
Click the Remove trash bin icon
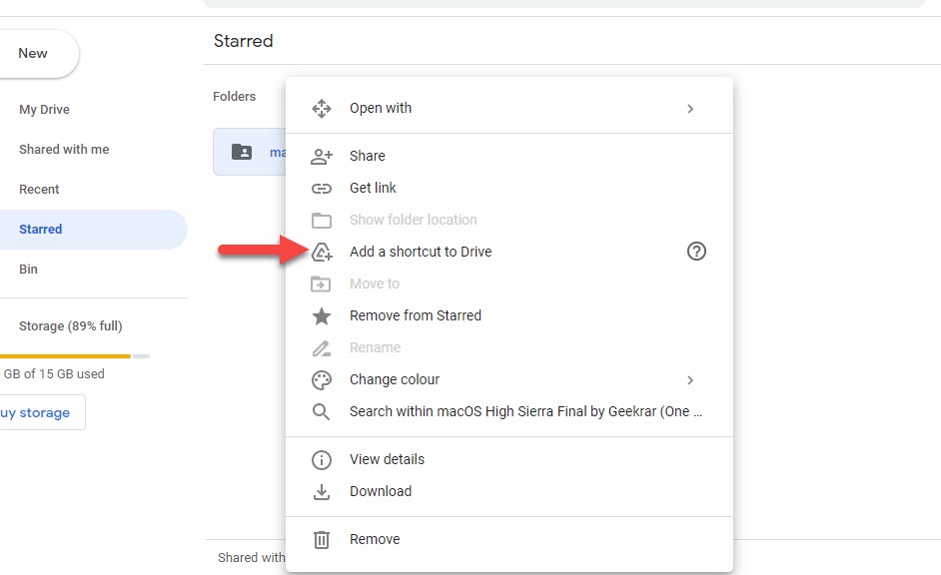pos(321,539)
